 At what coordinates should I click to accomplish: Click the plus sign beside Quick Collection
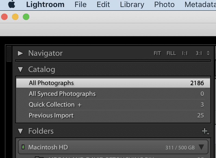coord(80,105)
